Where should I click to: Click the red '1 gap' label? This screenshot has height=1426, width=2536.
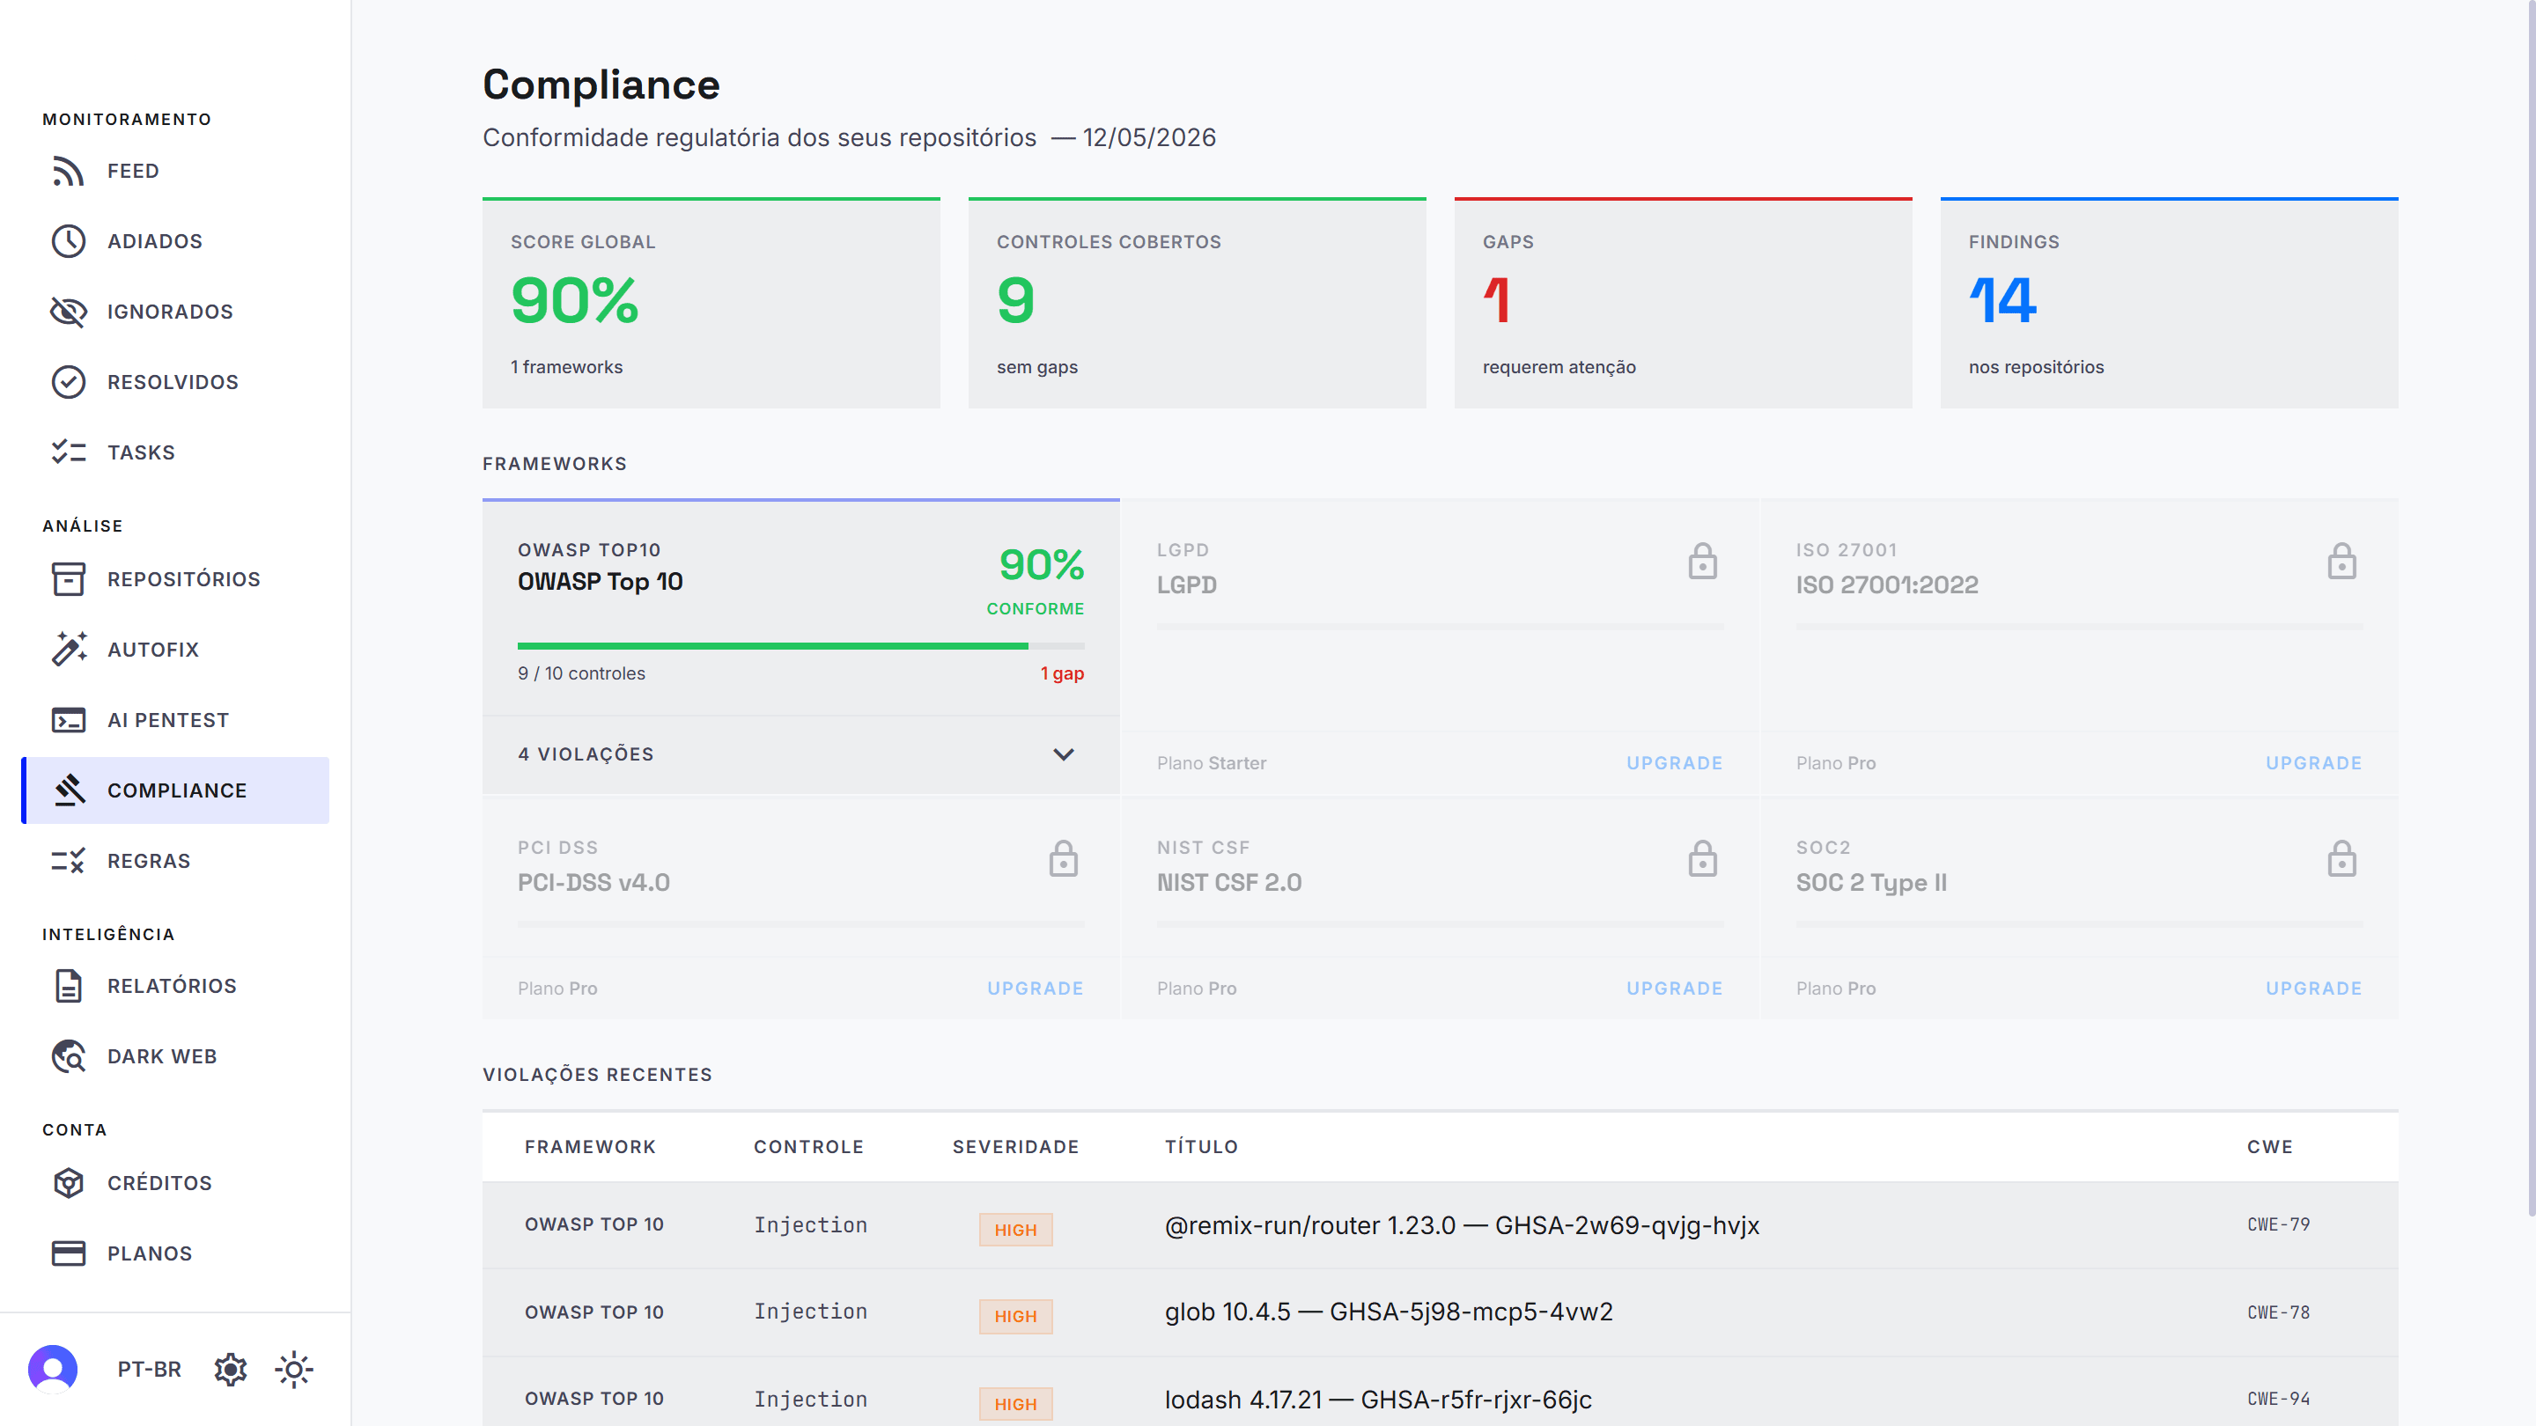pyautogui.click(x=1062, y=673)
